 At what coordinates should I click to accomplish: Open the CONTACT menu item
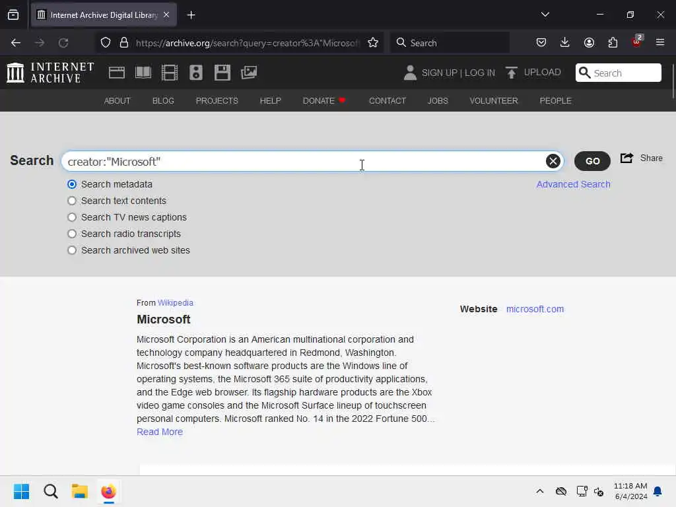(388, 100)
